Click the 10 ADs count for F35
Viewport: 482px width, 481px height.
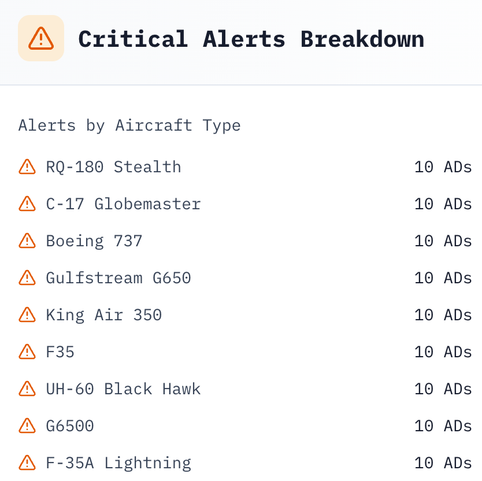point(443,352)
